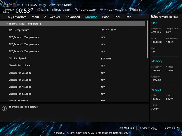Expand the Thermal Radar Temperature submenu

pyautogui.click(x=73, y=24)
